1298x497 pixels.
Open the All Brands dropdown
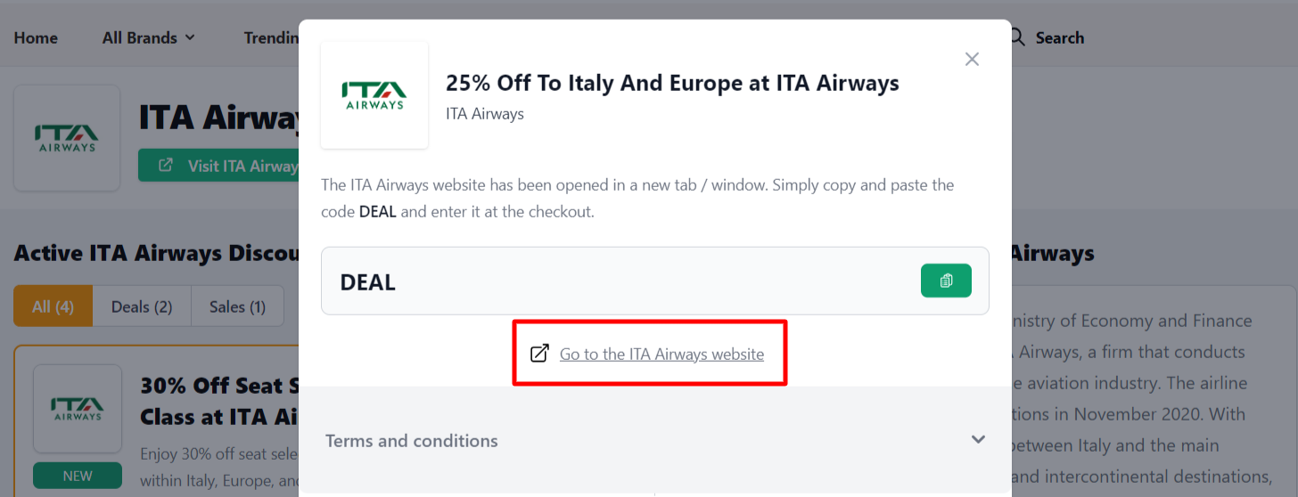pos(149,37)
